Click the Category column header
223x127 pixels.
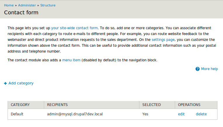(x=20, y=105)
